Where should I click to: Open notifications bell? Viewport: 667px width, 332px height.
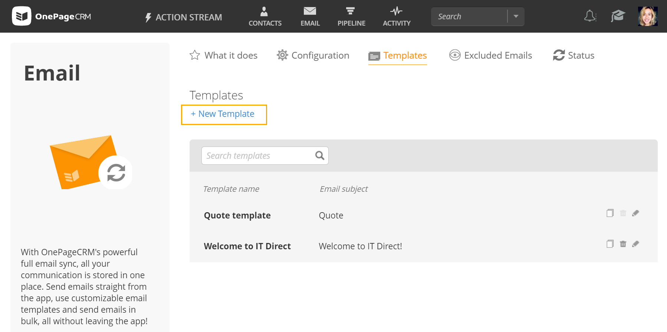click(x=590, y=16)
